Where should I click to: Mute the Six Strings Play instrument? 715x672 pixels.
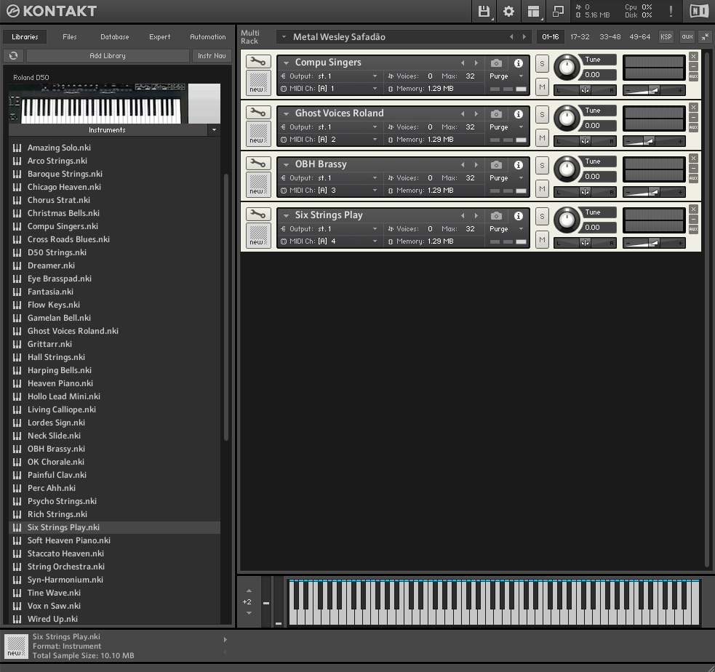pyautogui.click(x=542, y=240)
